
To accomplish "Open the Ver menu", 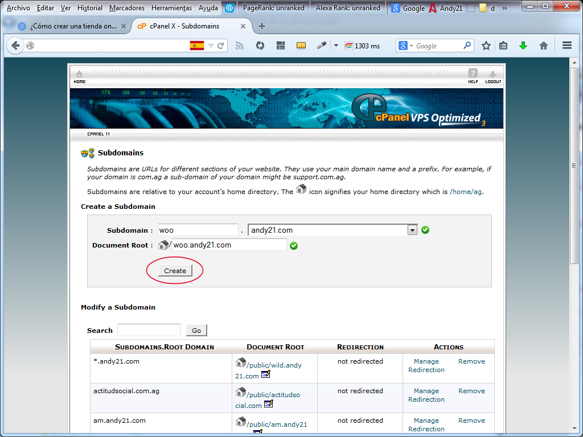I will click(65, 8).
